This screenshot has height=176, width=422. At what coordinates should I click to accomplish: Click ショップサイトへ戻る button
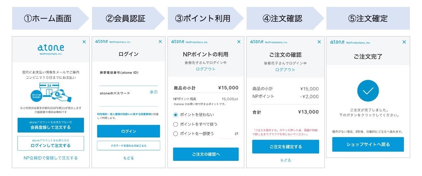pos(368,144)
